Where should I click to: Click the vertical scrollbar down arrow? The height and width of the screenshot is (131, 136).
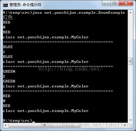130,120
